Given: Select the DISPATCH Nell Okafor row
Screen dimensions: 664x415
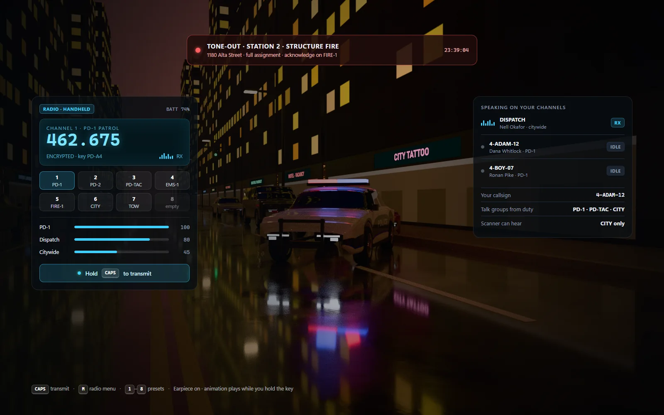Looking at the screenshot, I should click(x=553, y=123).
